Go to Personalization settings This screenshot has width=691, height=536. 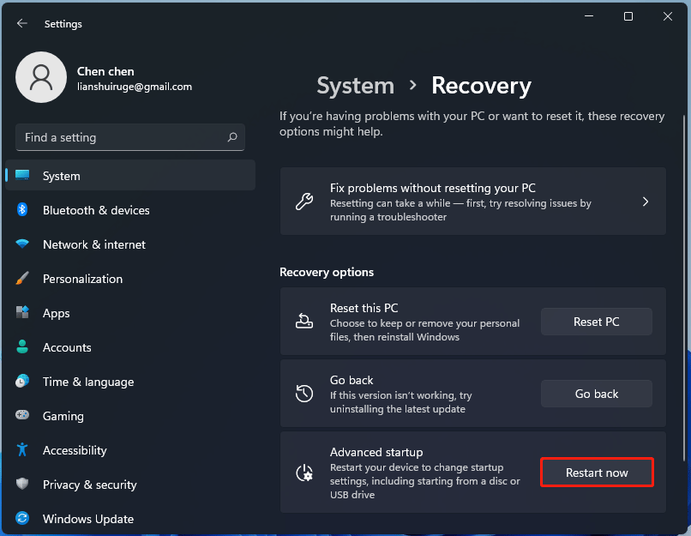(x=130, y=279)
